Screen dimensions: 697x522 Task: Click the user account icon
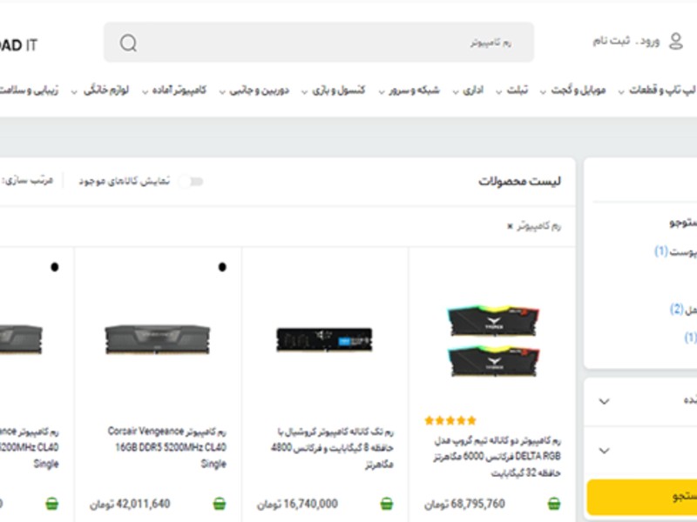click(676, 41)
